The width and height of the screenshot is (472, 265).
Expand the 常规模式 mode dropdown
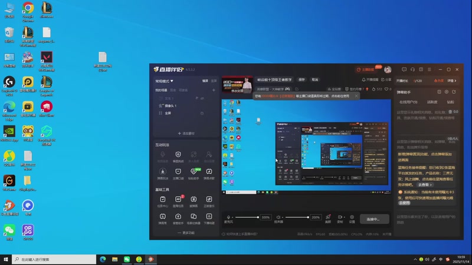[x=164, y=81]
